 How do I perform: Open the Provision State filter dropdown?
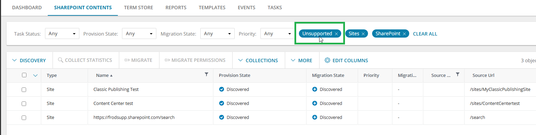(x=139, y=33)
